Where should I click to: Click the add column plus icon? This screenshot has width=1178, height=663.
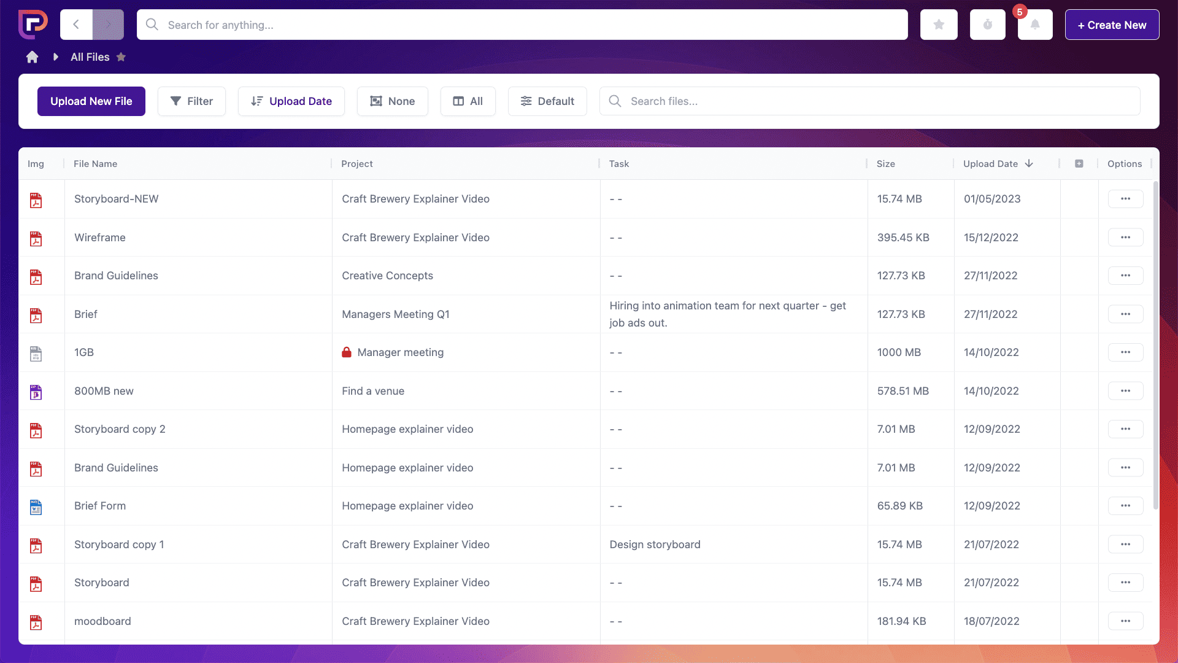1079,164
